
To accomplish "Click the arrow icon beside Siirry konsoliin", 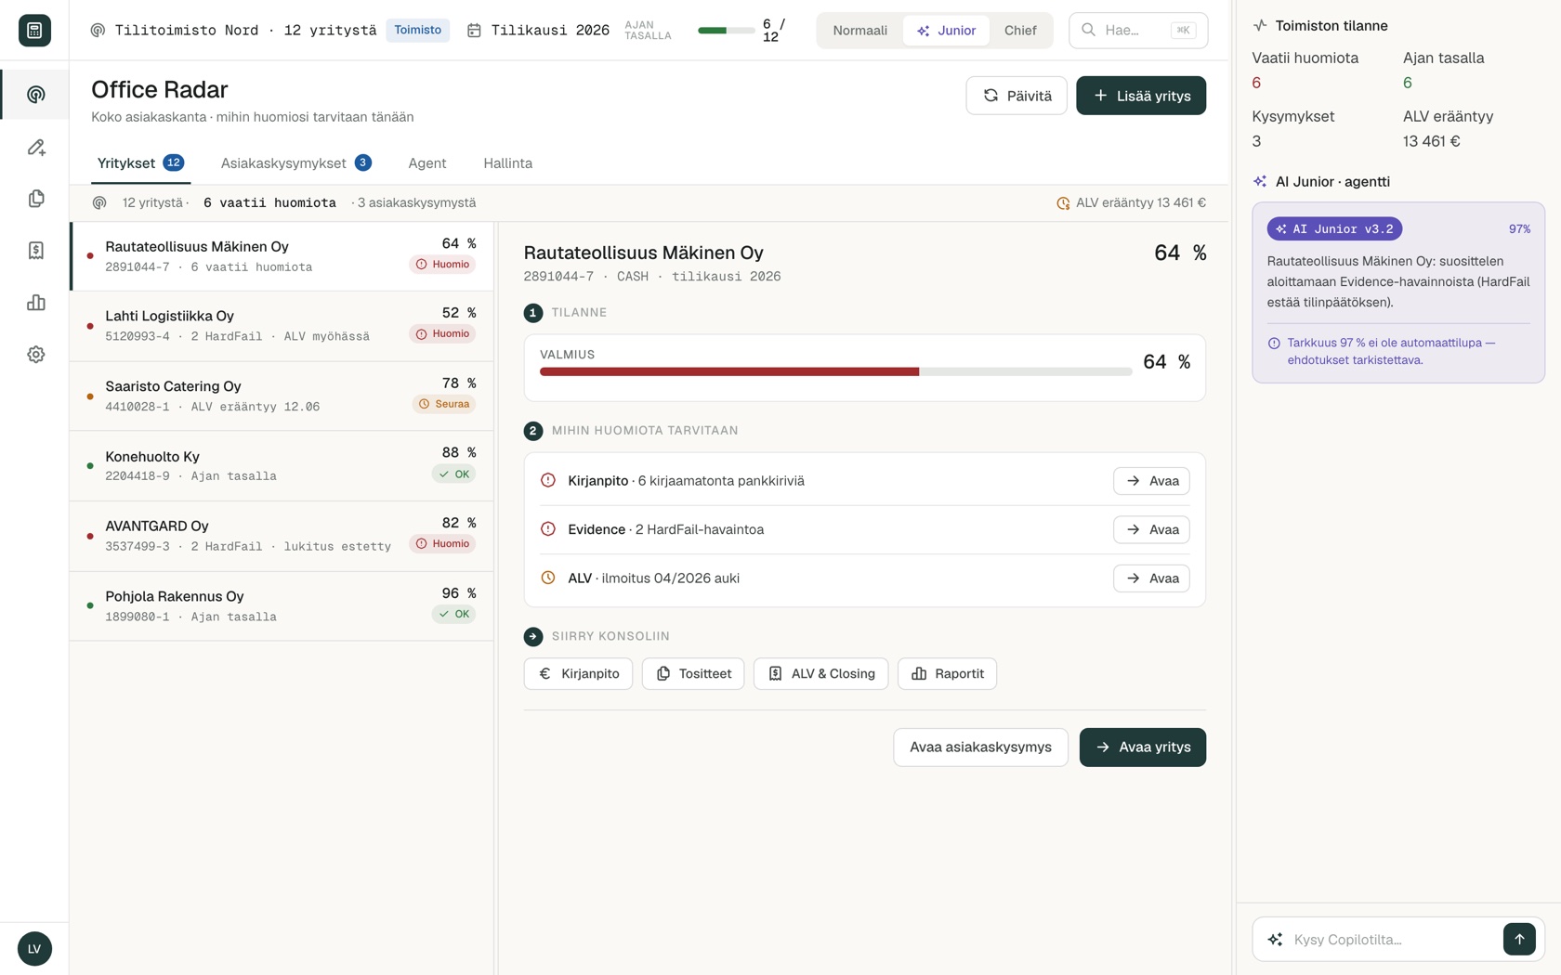I will (x=533, y=637).
